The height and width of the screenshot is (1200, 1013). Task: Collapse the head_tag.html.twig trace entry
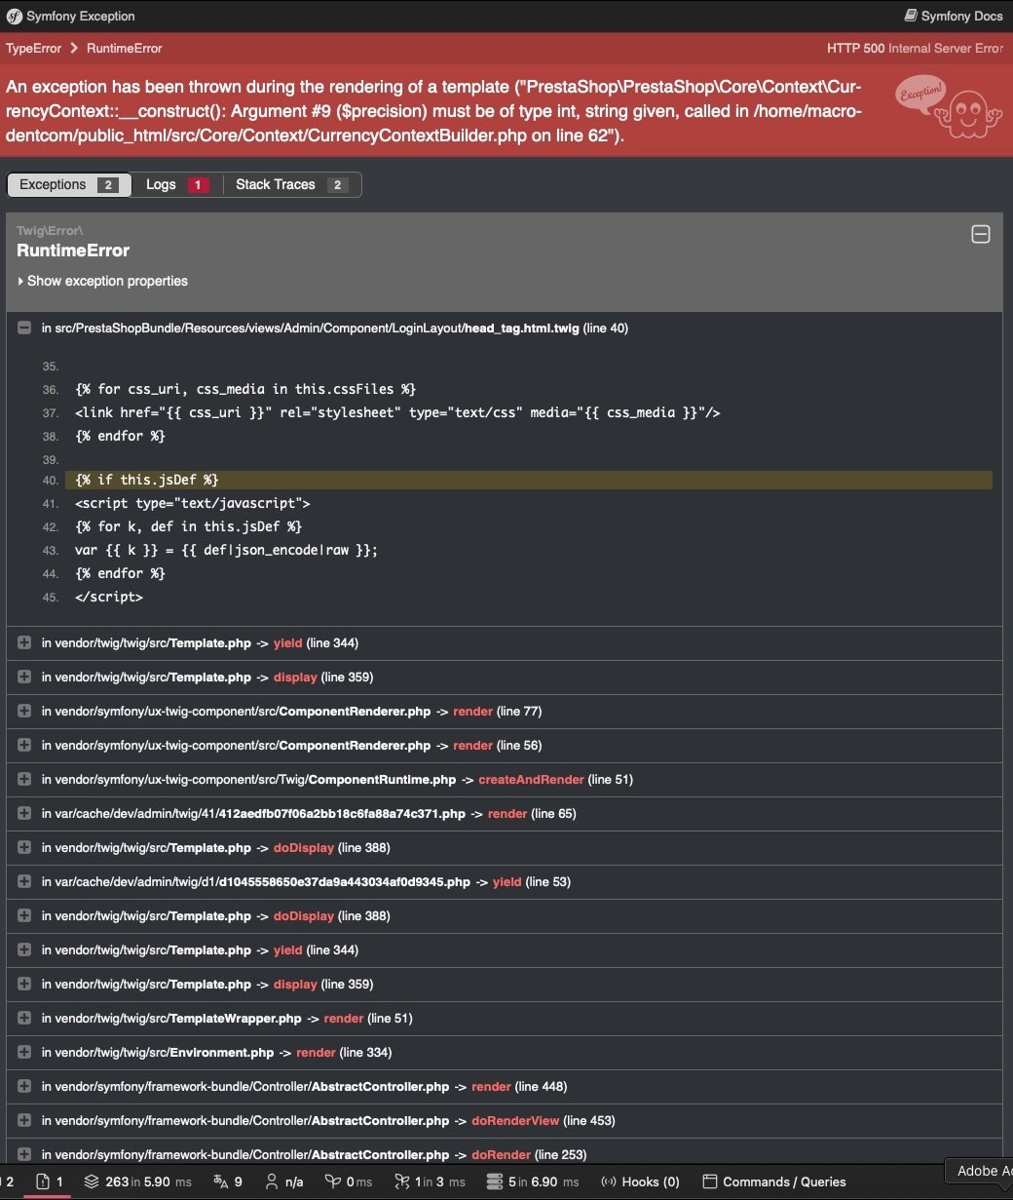tap(24, 329)
